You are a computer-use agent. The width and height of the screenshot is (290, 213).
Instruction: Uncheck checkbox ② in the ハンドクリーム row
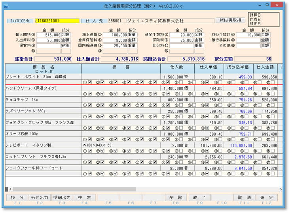pos(102,94)
